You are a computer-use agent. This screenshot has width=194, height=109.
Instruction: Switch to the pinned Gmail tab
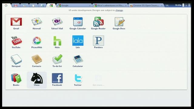tap(15, 6)
